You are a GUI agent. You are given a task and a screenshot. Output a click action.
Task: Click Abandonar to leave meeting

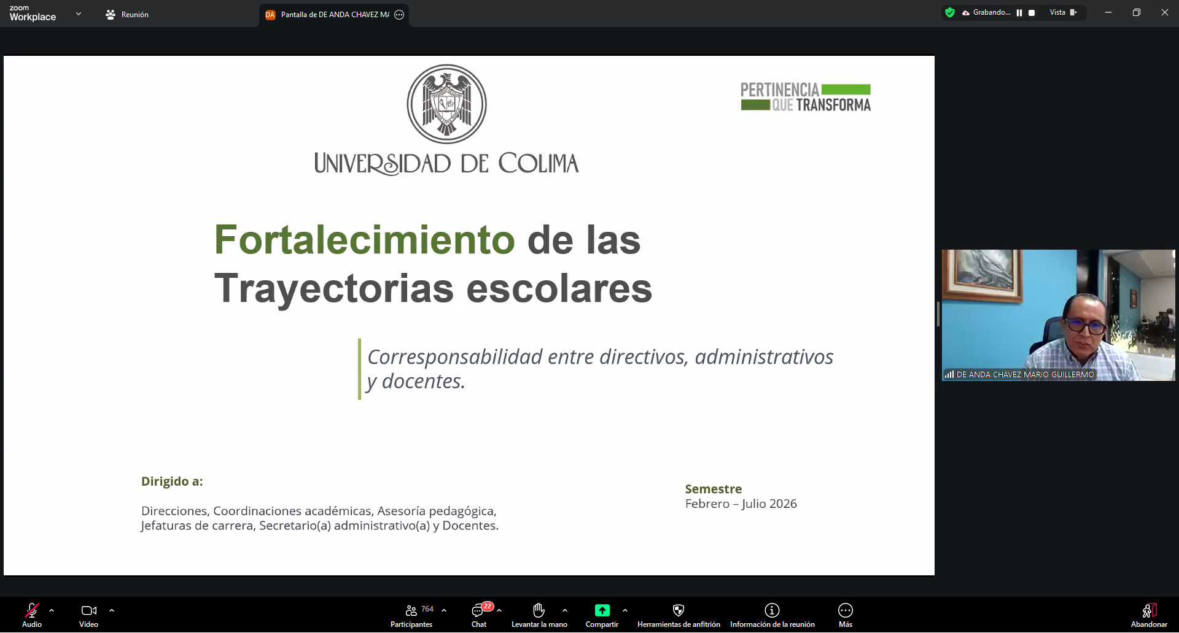pyautogui.click(x=1149, y=615)
